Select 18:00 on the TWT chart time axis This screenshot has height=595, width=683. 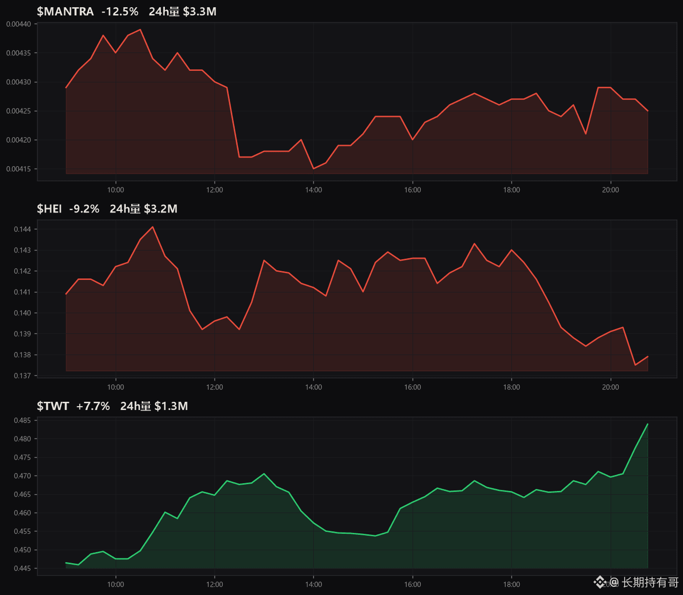tap(511, 584)
